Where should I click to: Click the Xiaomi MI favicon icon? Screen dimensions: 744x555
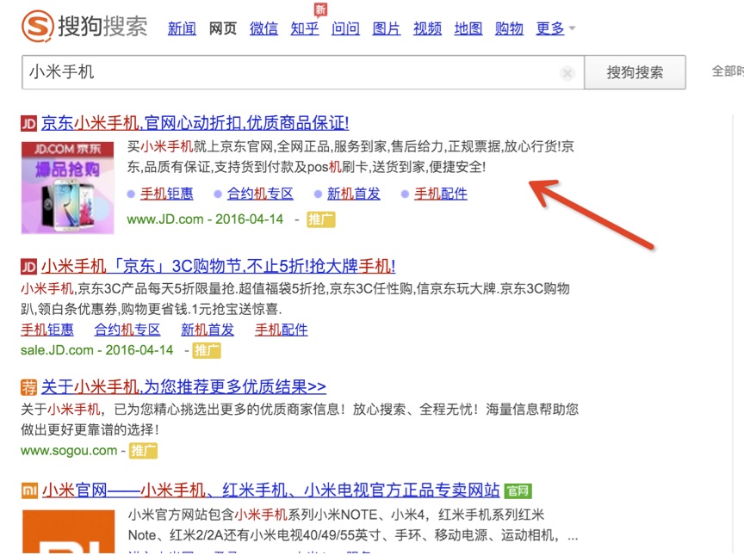[x=28, y=490]
